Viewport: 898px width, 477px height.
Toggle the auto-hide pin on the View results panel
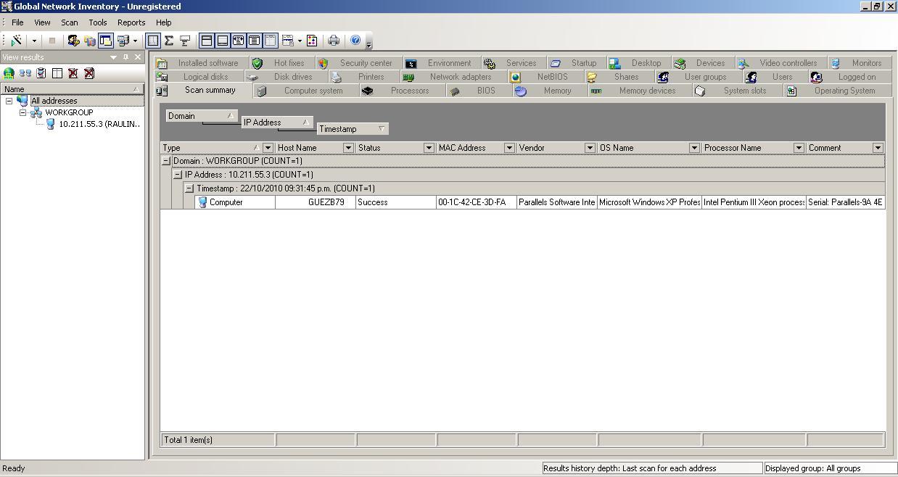point(125,57)
